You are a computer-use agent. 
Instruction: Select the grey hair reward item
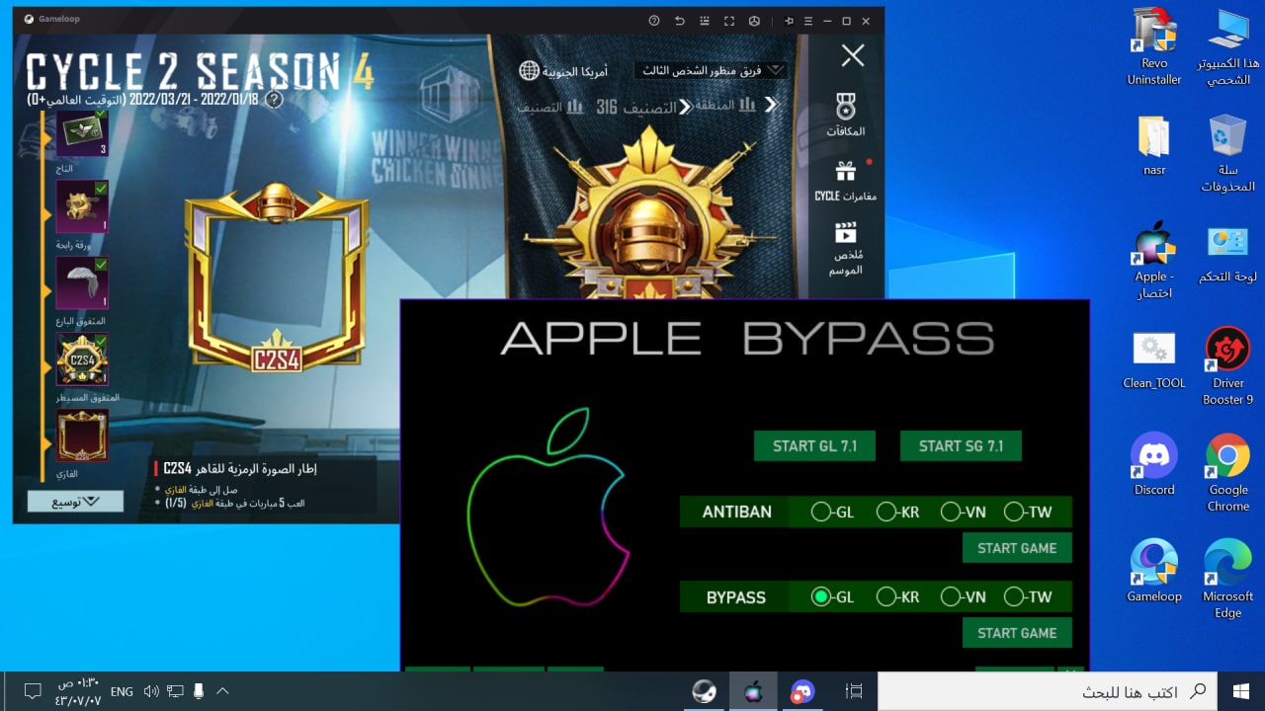(x=82, y=282)
